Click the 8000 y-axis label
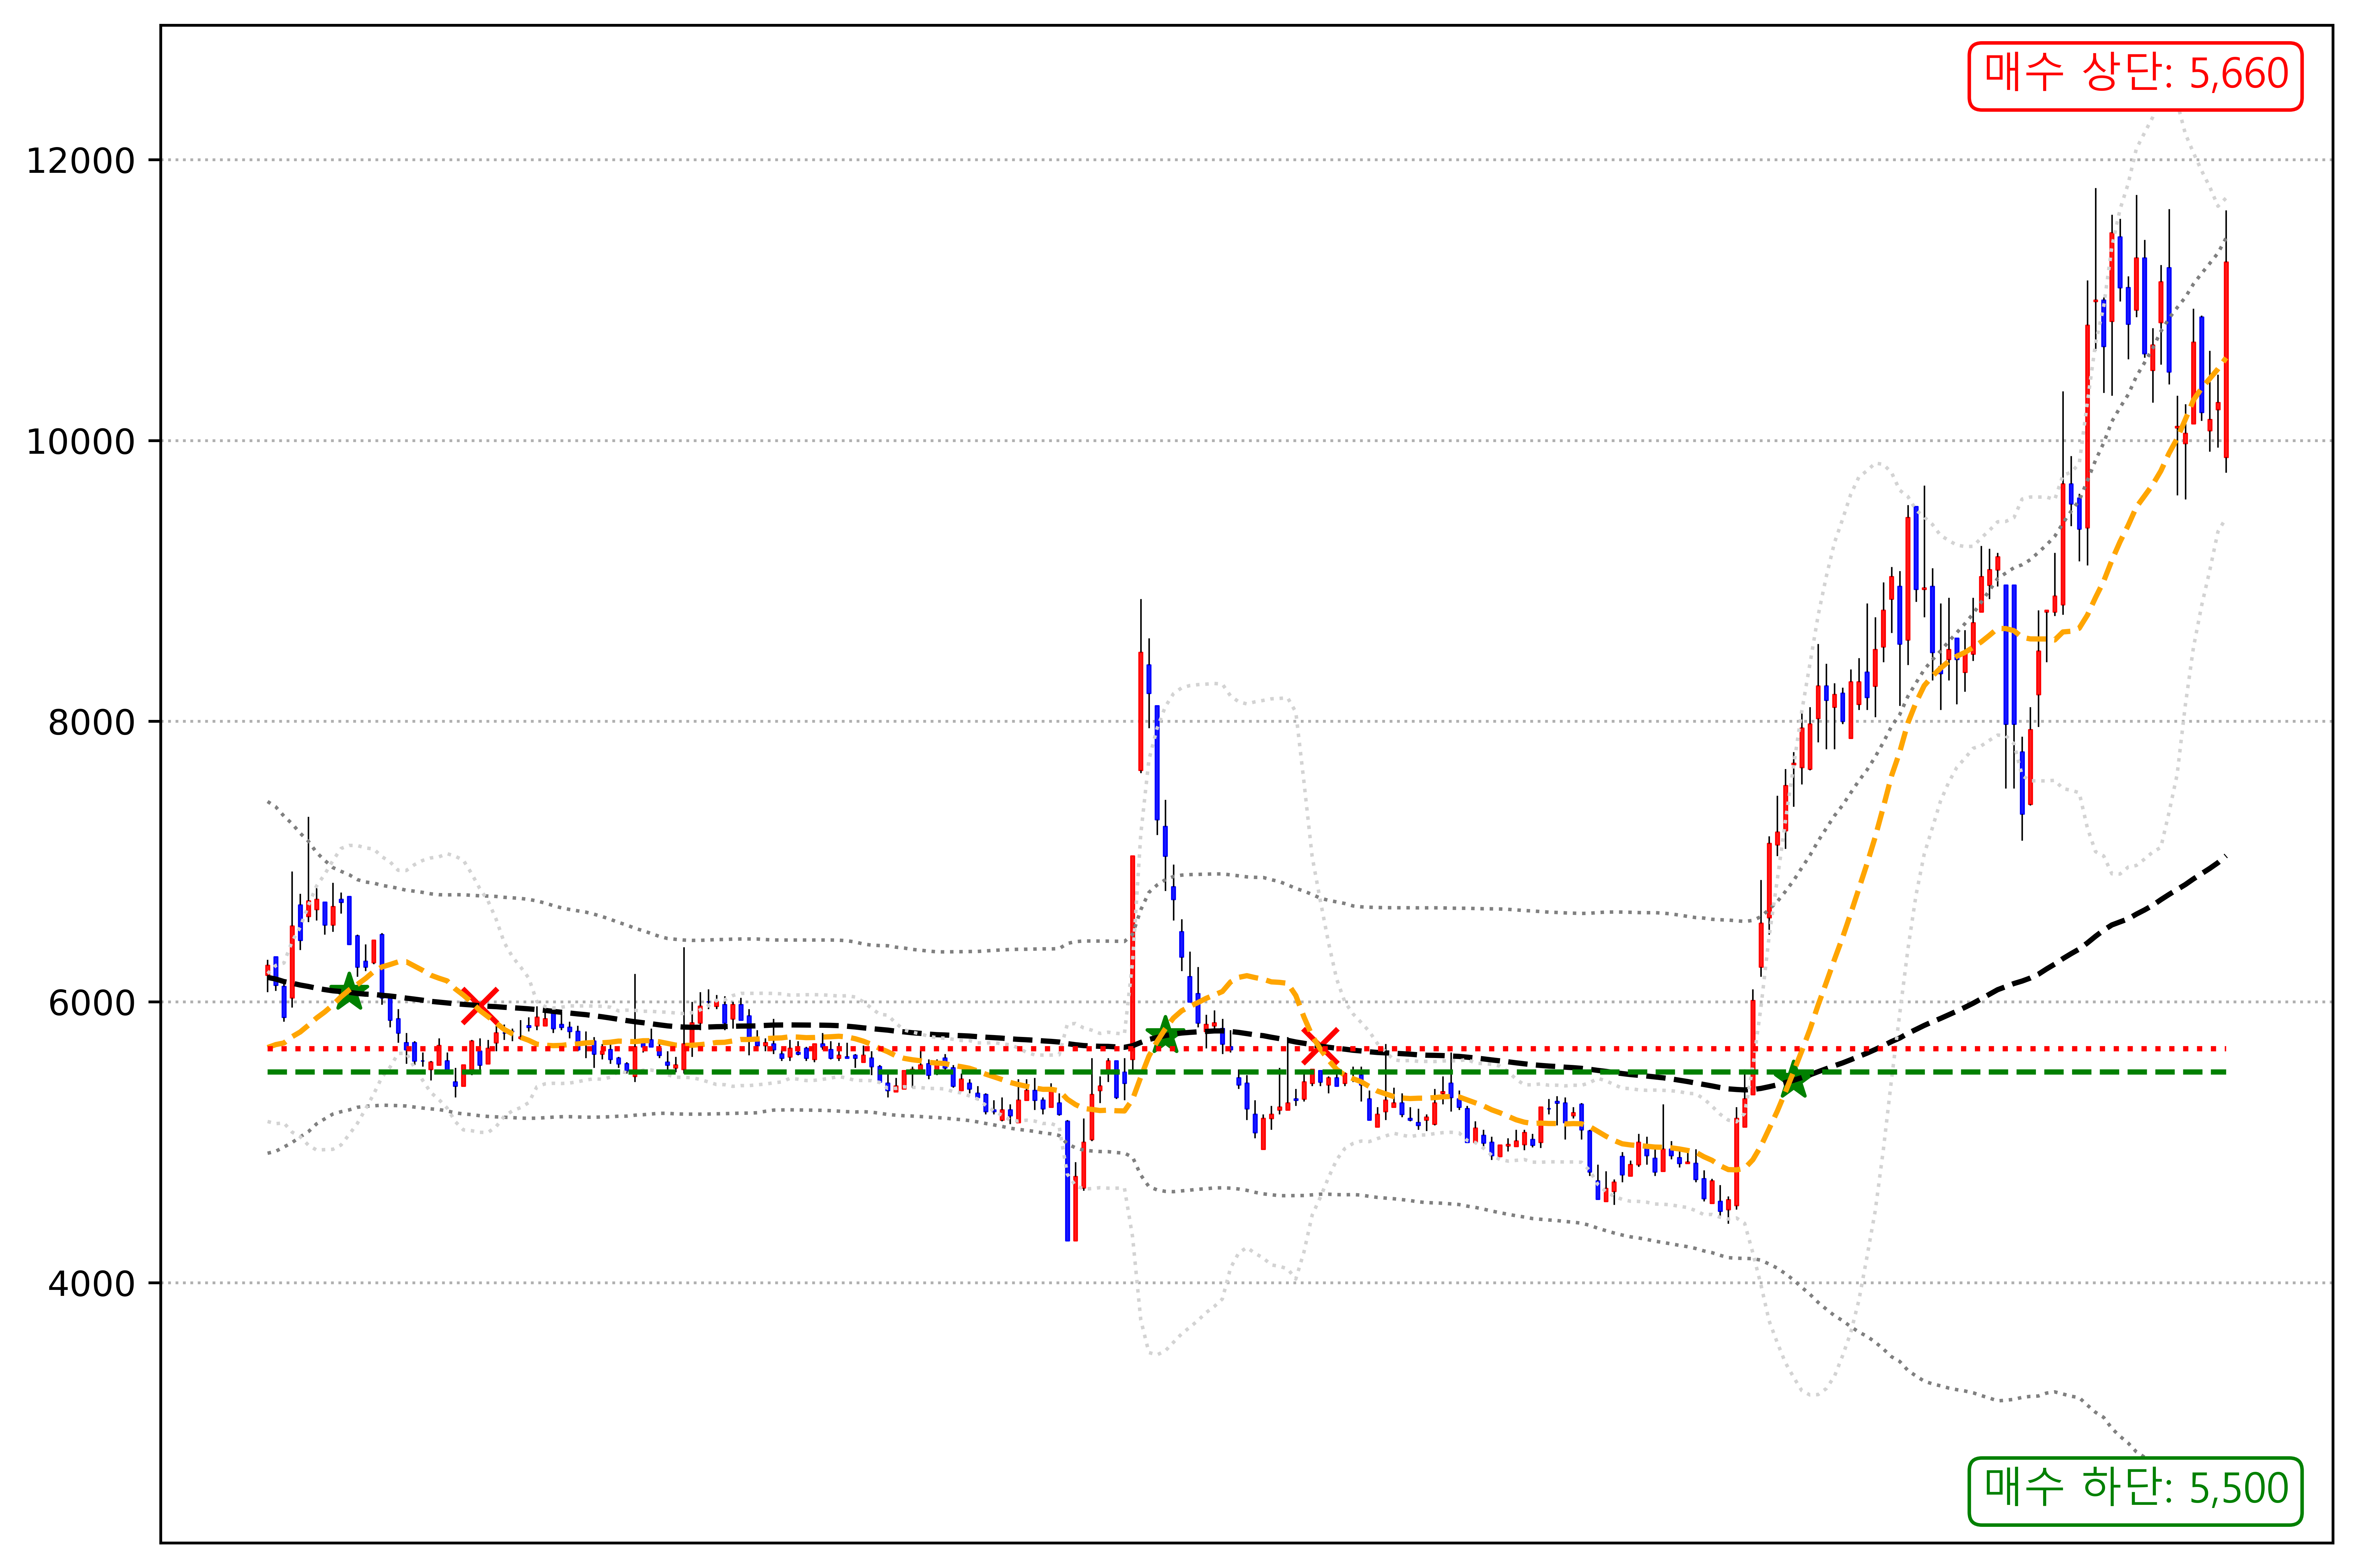 pyautogui.click(x=91, y=722)
